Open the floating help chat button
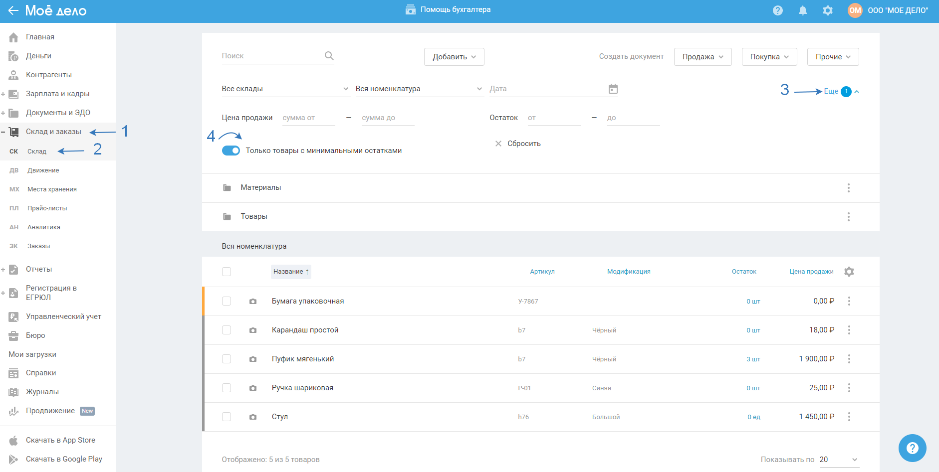Viewport: 939px width, 472px height. 912,448
